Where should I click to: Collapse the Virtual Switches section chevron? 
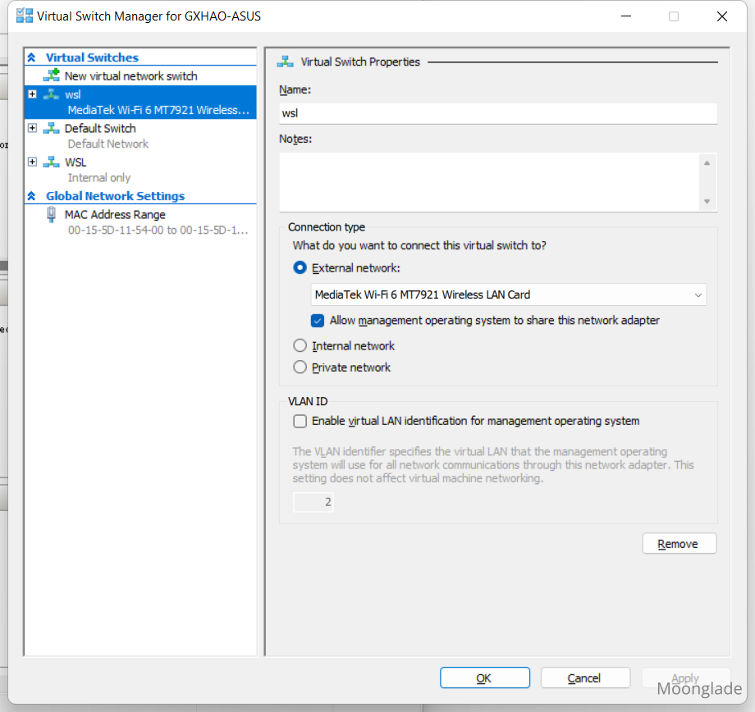(32, 57)
